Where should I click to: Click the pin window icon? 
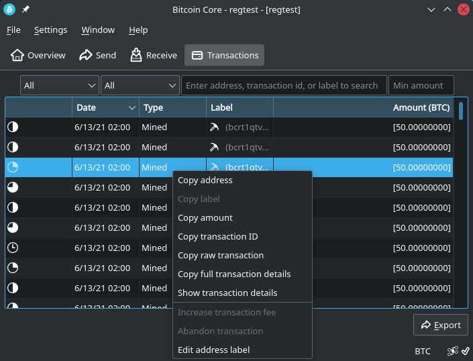click(26, 9)
